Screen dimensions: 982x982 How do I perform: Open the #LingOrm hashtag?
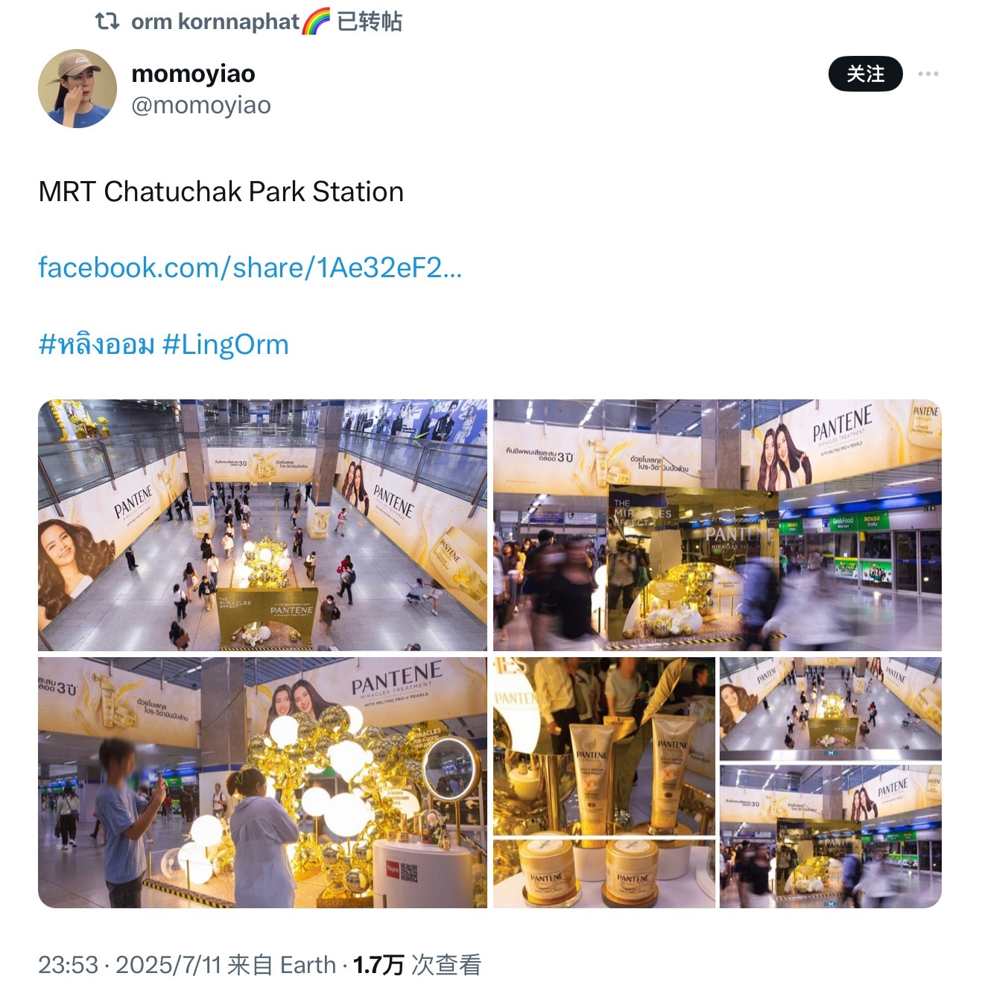point(225,344)
